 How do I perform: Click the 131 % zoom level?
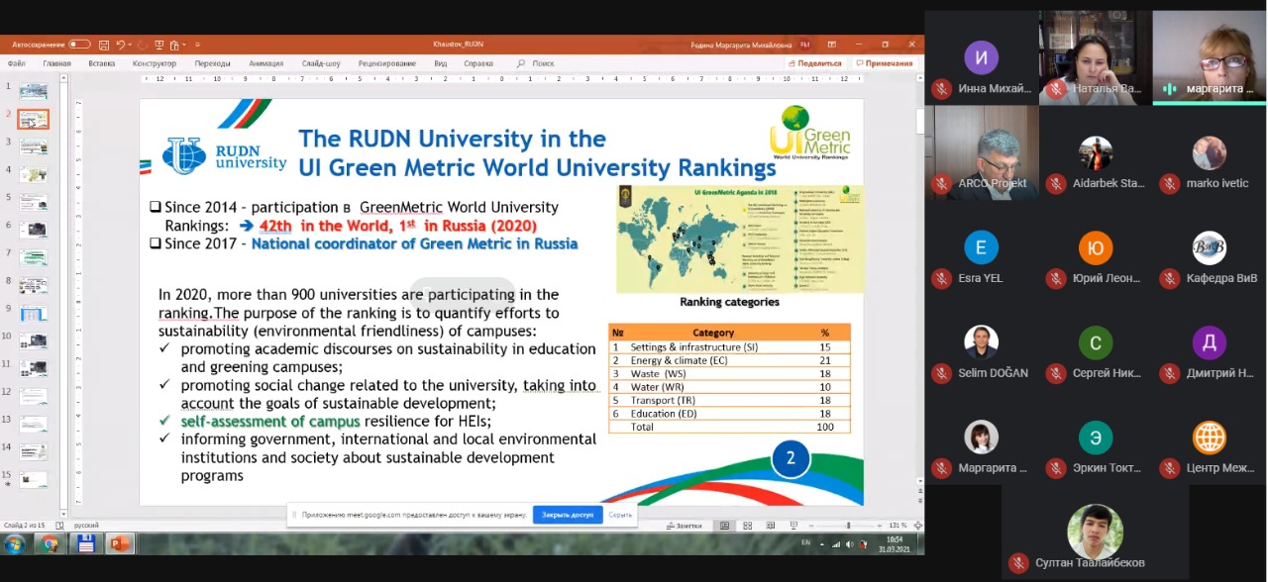click(x=898, y=526)
